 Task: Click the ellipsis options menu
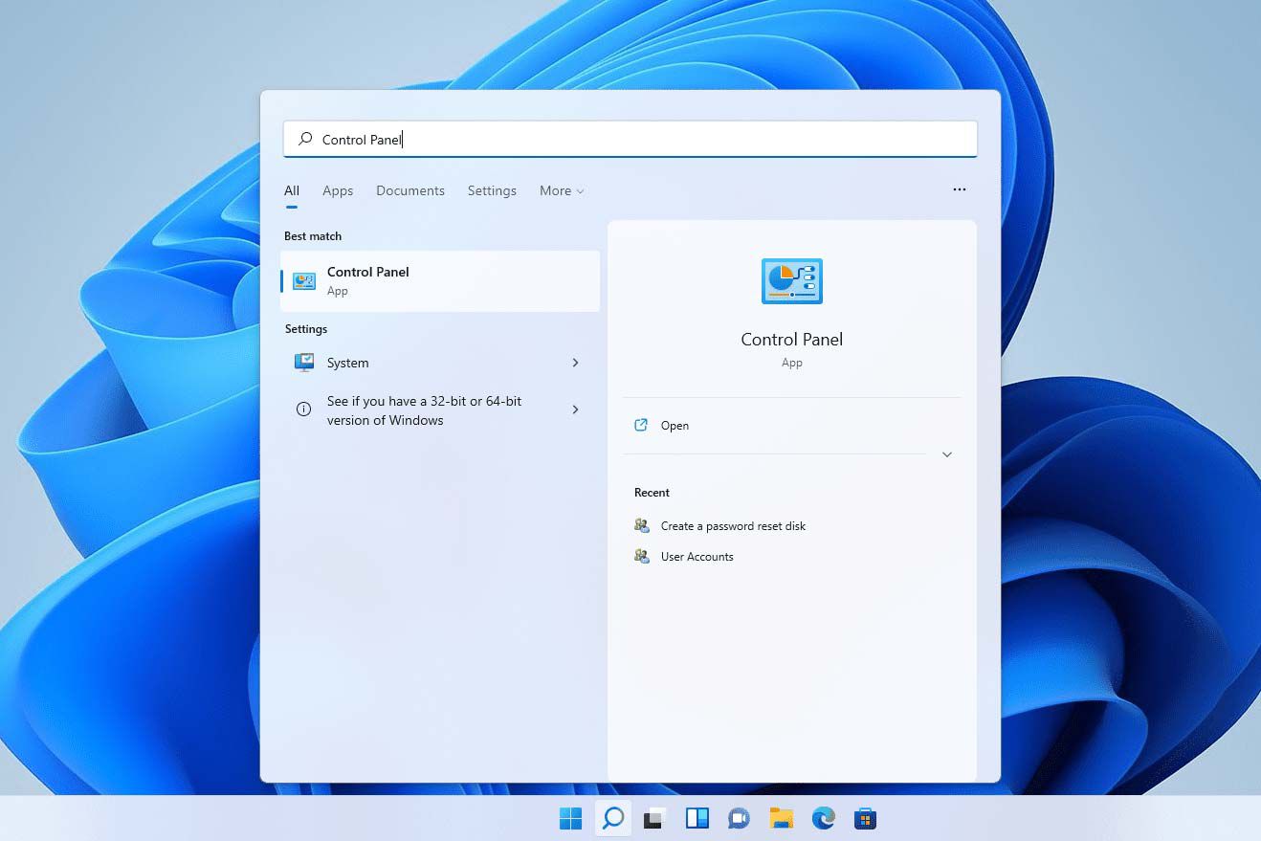pyautogui.click(x=959, y=189)
